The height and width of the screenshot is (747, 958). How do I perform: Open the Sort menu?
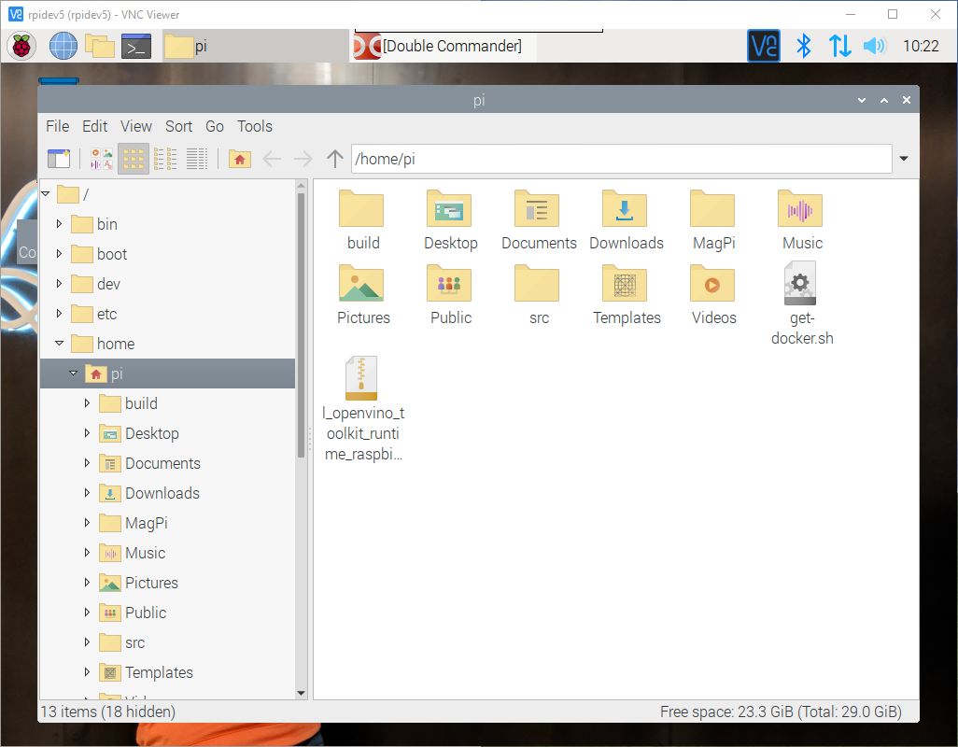click(178, 126)
